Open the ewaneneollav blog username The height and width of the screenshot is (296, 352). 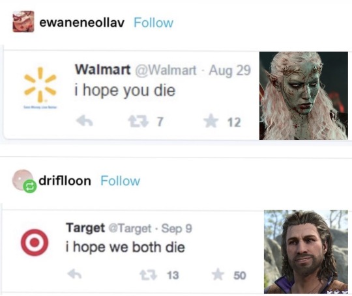(81, 23)
